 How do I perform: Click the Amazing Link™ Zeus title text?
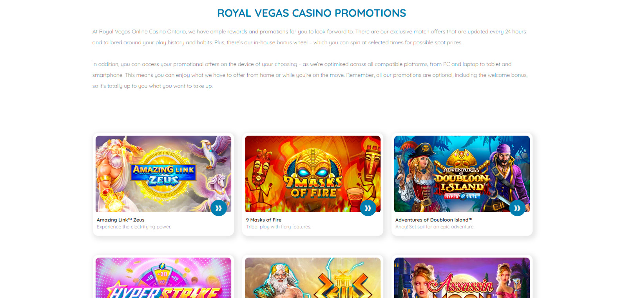(121, 220)
